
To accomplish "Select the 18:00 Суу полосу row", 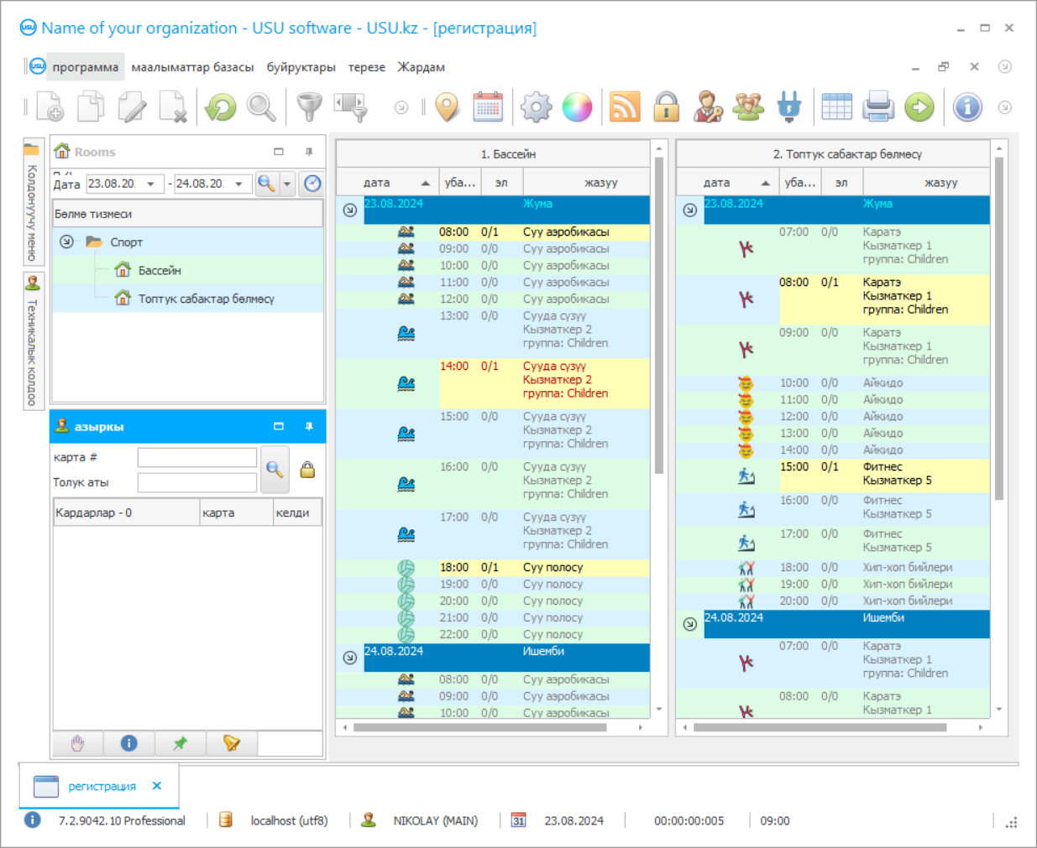I will click(x=493, y=568).
